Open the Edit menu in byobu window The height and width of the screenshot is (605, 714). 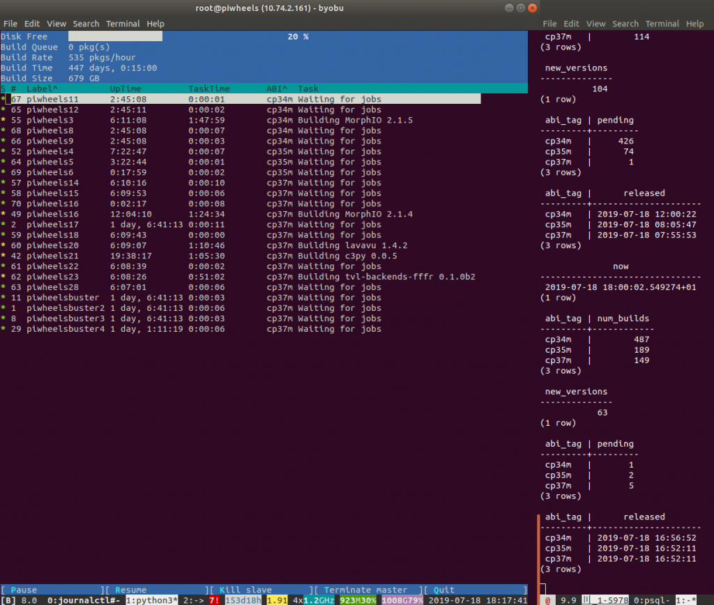[31, 24]
